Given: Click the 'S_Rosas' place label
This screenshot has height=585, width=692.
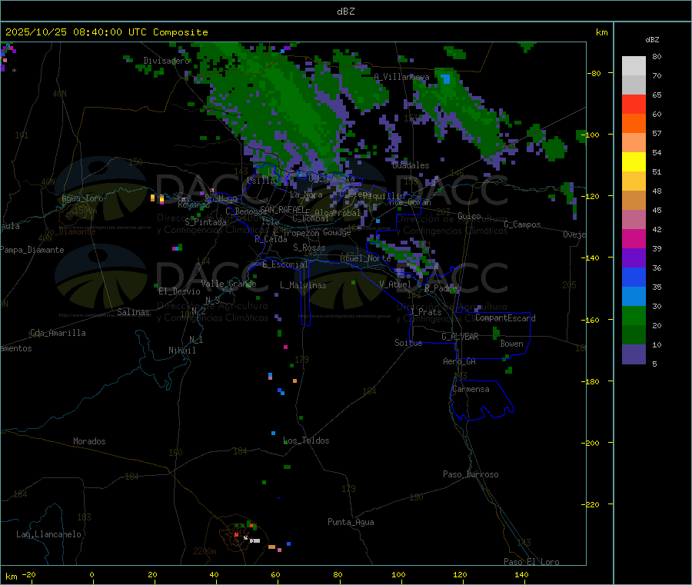Looking at the screenshot, I should click(x=309, y=248).
